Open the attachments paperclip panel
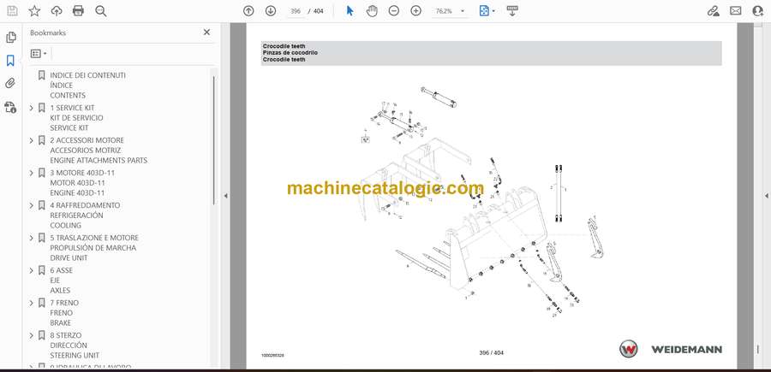Screen dimensions: 771x372 click(10, 84)
